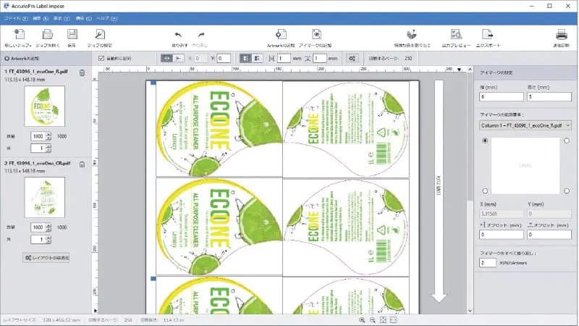Select the bottom-right eye mark position radio button
579x326 pixels.
pos(566,191)
